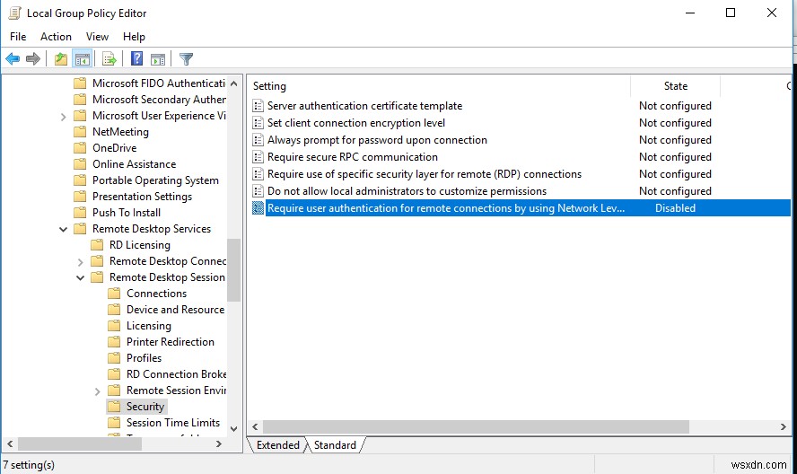Image resolution: width=797 pixels, height=474 pixels.
Task: Click policy icon beside Set client connection encryption level
Action: [x=258, y=123]
